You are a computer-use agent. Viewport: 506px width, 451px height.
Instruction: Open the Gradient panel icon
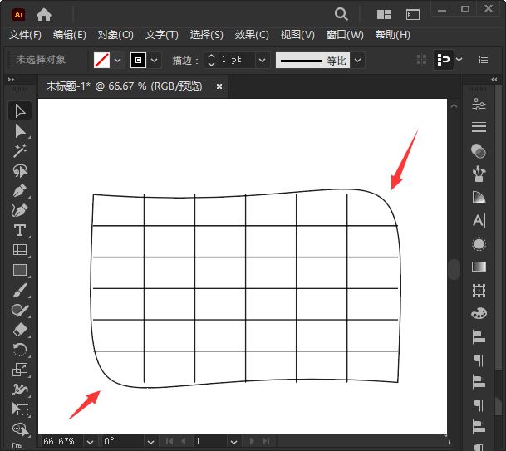pyautogui.click(x=479, y=267)
